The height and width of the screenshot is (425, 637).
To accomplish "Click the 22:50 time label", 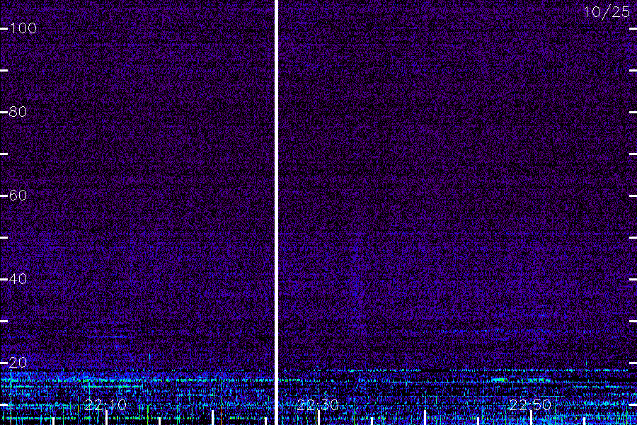I will click(530, 405).
